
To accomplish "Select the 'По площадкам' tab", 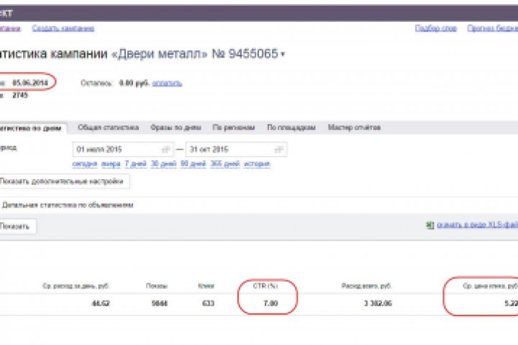I will pyautogui.click(x=291, y=127).
